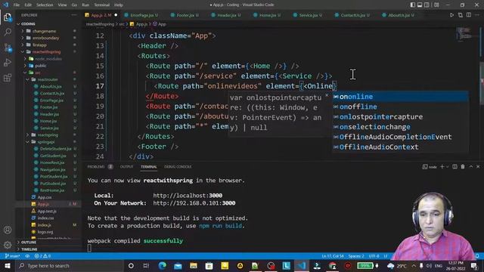Open the Terminal menu
Image resolution: width=484 pixels, height=272 pixels.
[x=102, y=5]
